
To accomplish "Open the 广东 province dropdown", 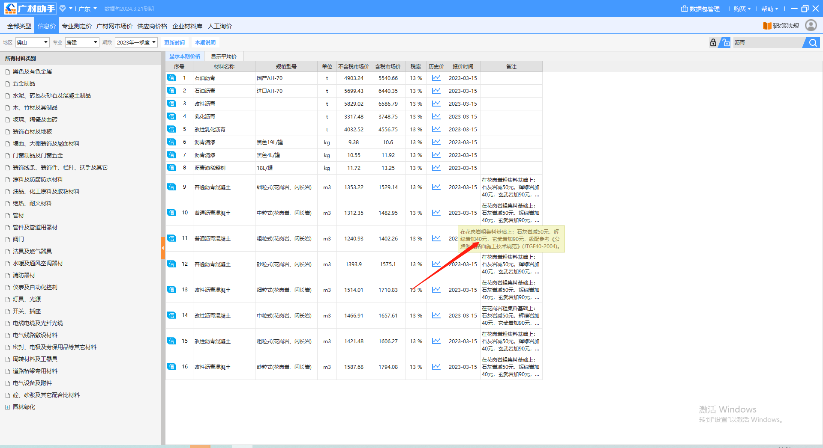I will [x=87, y=9].
